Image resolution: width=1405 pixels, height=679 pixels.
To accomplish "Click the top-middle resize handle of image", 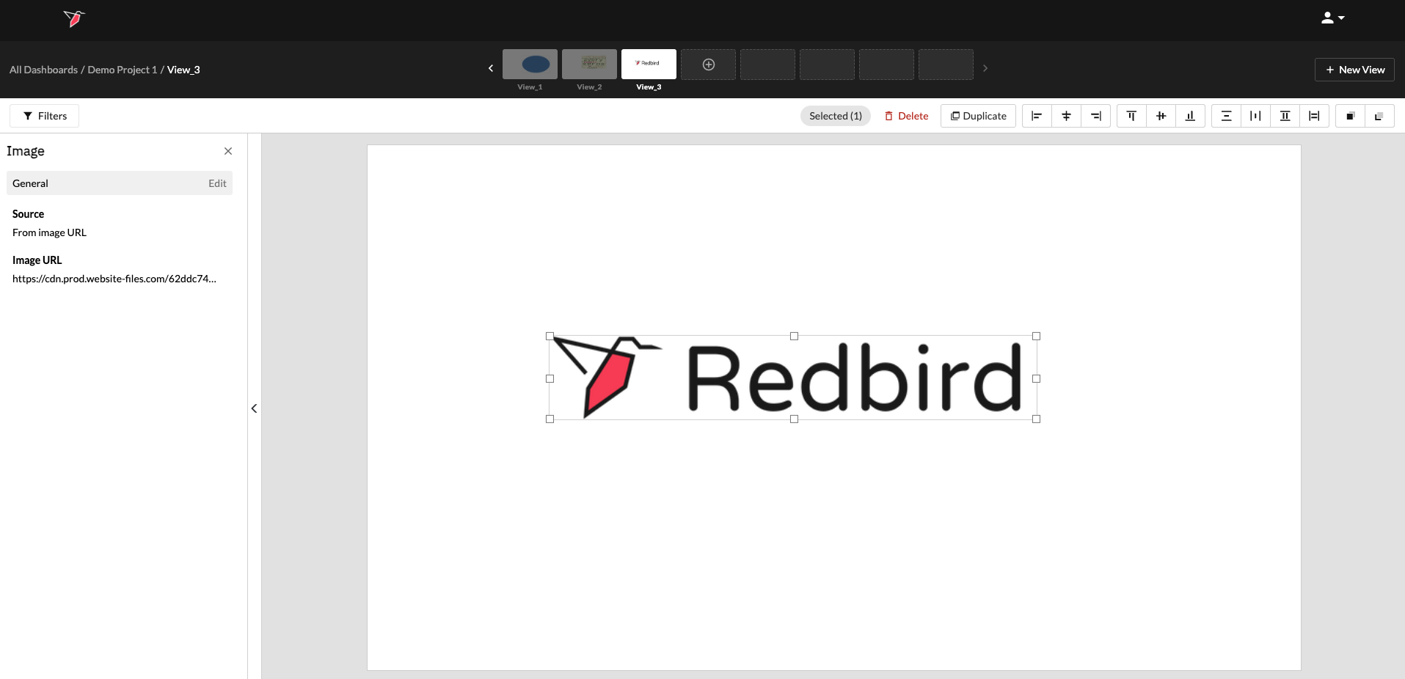I will 794,336.
